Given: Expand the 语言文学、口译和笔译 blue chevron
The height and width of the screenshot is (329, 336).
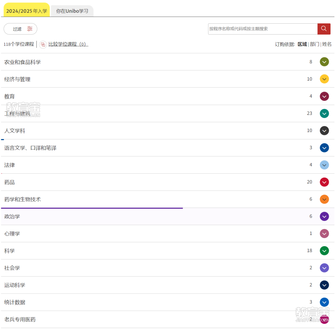Looking at the screenshot, I should pyautogui.click(x=324, y=148).
